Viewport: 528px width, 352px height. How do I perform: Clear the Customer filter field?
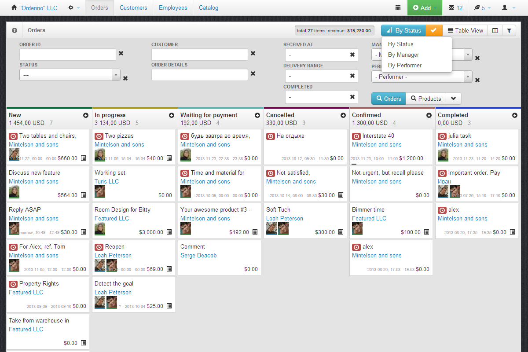(x=253, y=53)
